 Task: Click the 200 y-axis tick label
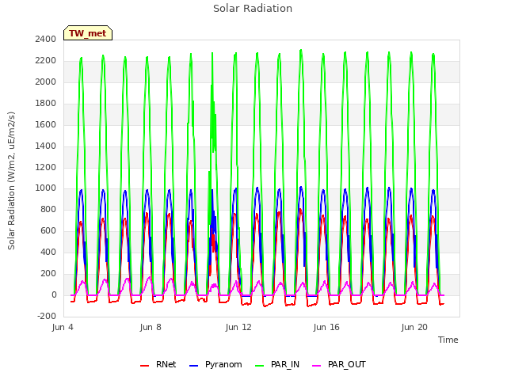point(48,273)
